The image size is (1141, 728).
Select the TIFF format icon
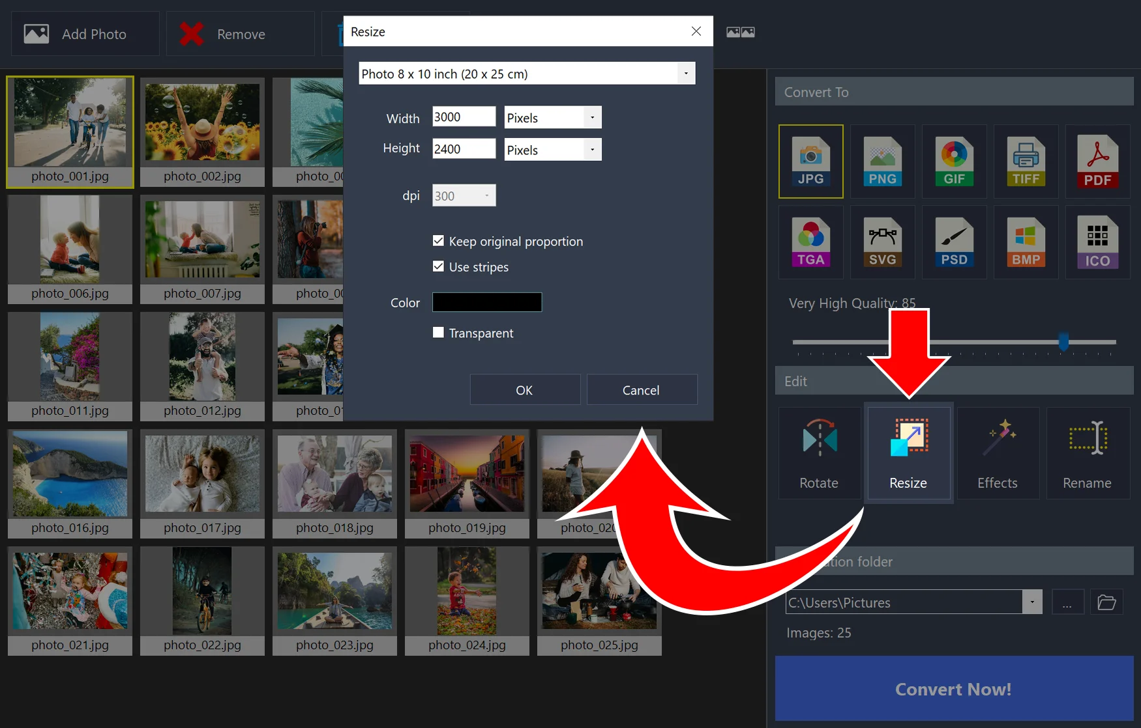pos(1026,161)
